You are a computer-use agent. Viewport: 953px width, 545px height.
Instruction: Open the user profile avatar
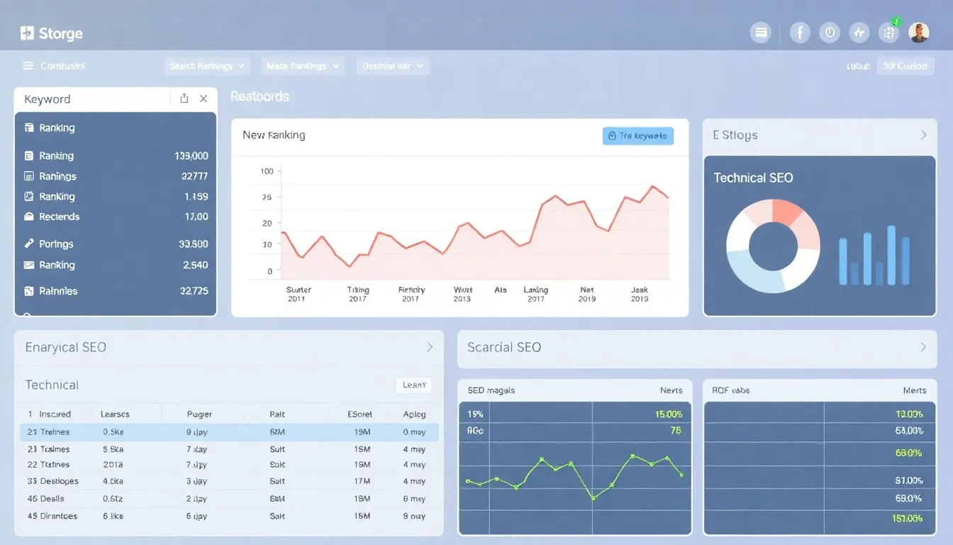pos(919,32)
